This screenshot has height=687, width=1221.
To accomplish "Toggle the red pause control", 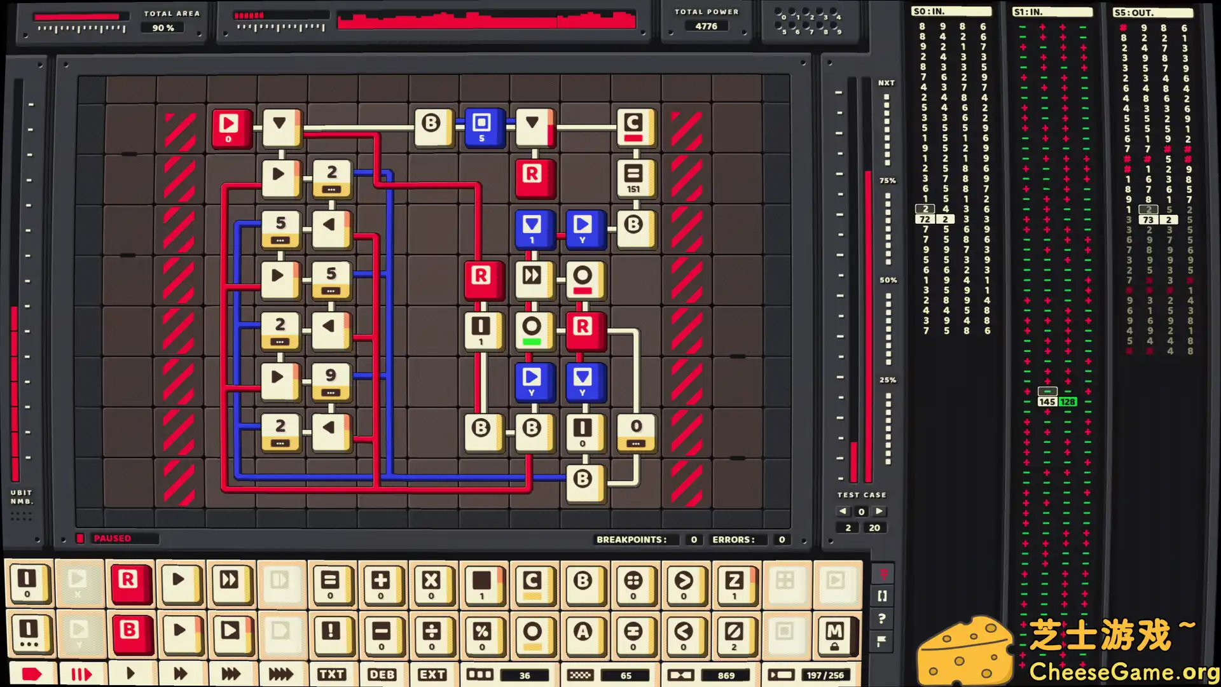I will click(81, 674).
